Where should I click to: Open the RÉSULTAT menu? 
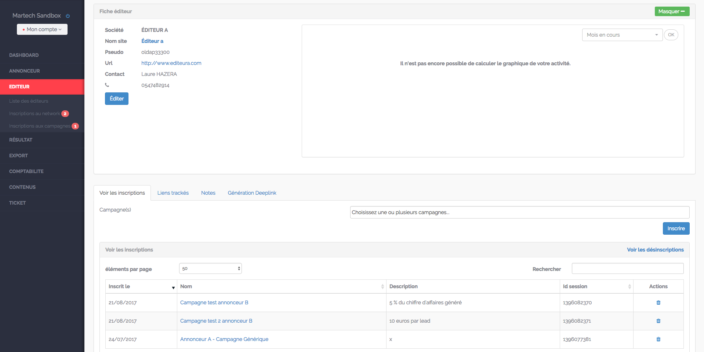pos(21,140)
